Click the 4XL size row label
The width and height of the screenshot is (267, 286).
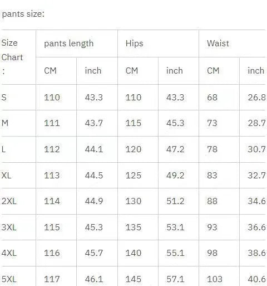9,253
